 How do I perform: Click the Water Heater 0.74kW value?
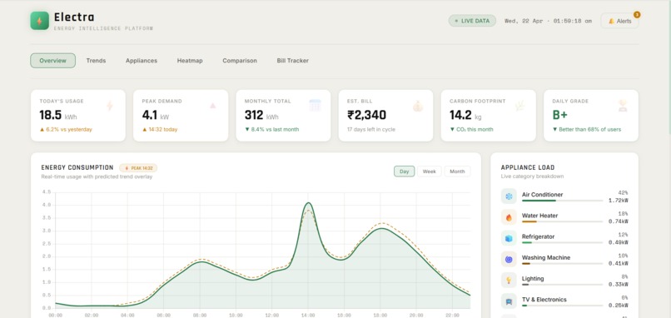click(618, 221)
